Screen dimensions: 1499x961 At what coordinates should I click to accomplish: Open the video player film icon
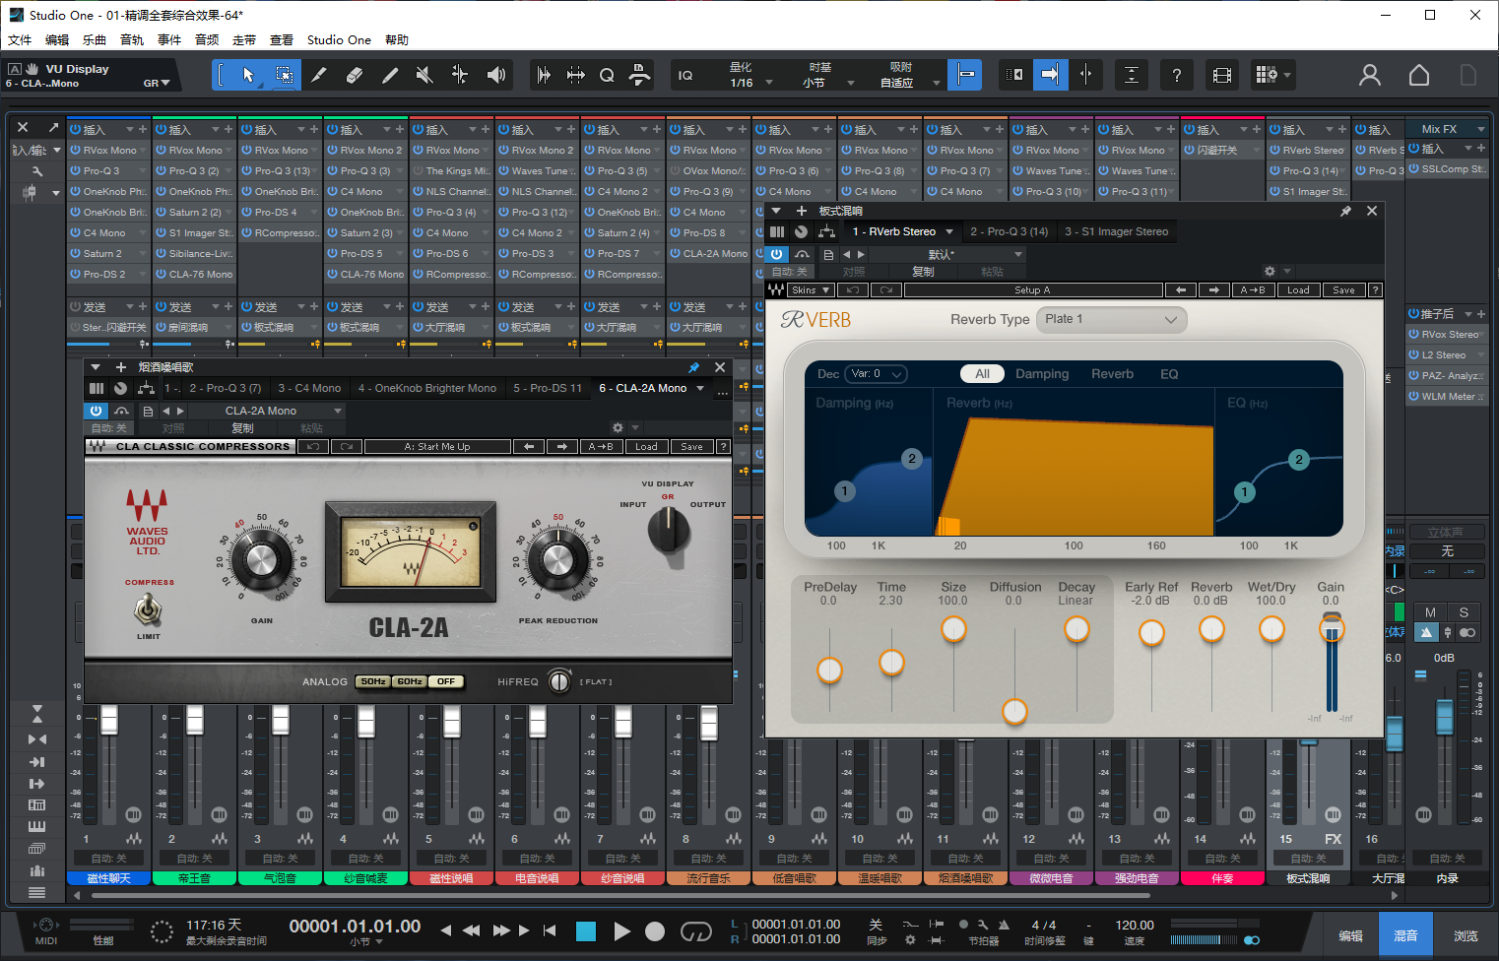(x=1222, y=75)
